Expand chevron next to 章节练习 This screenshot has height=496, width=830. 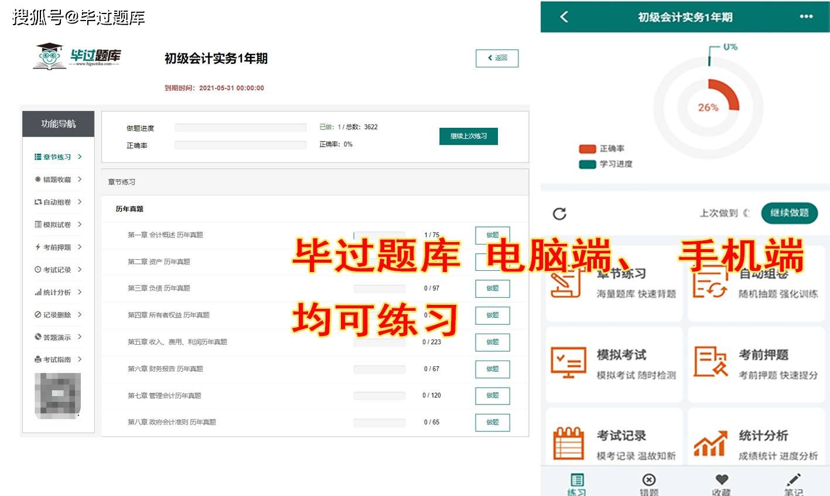[80, 157]
